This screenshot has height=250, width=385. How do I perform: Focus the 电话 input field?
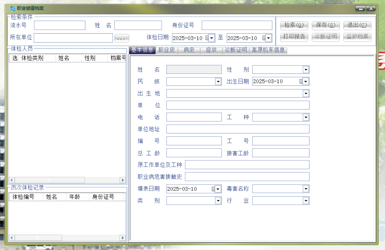pyautogui.click(x=194, y=117)
